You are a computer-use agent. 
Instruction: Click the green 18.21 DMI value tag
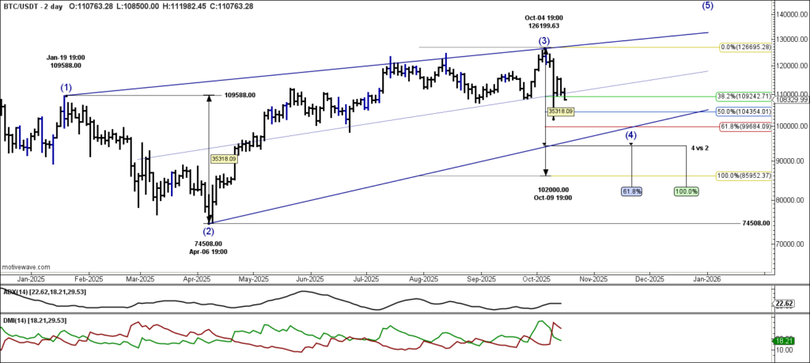point(785,341)
